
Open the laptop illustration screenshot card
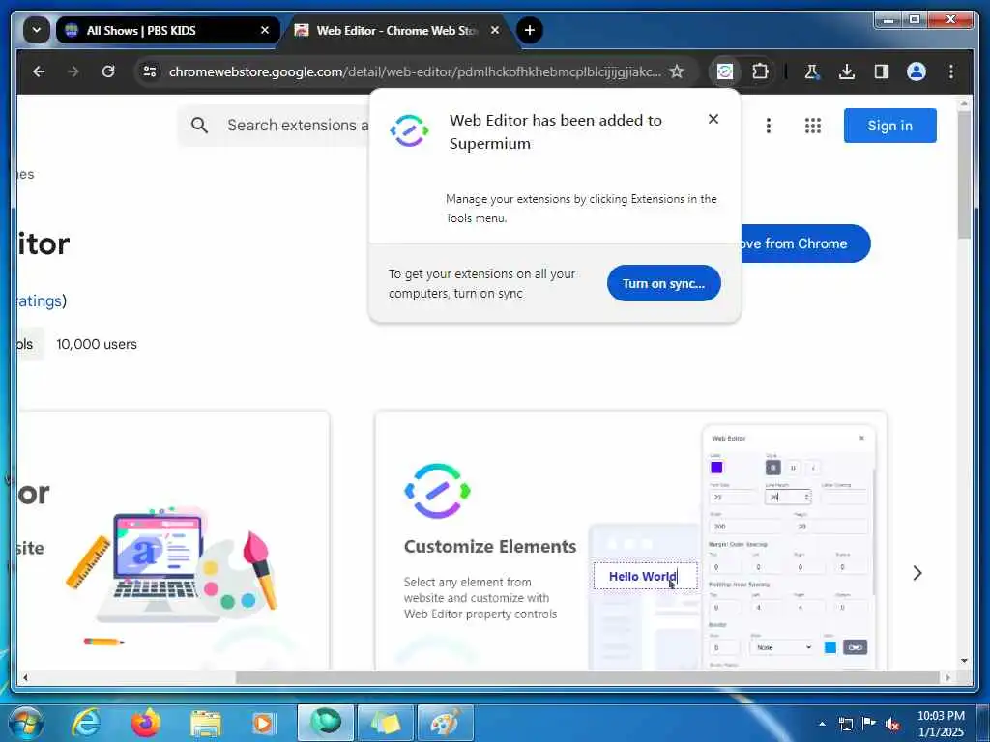coord(173,540)
